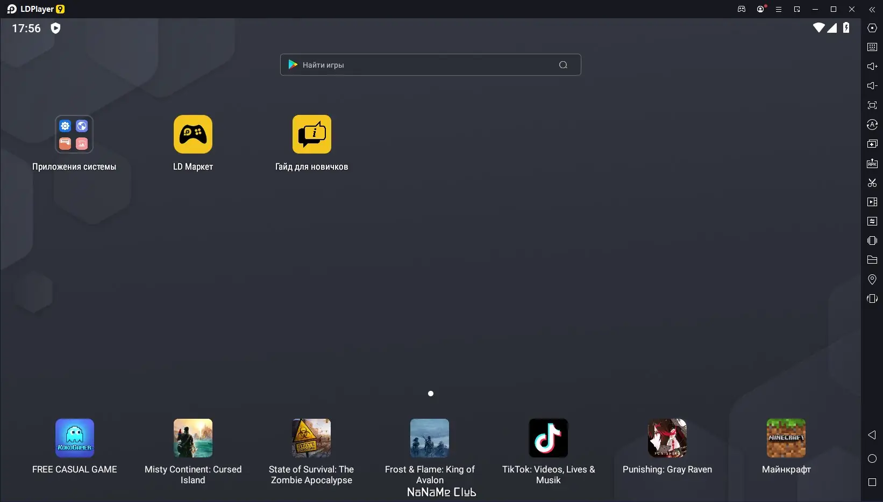The height and width of the screenshot is (502, 883).
Task: Maximize the LDPlayer window
Action: click(x=834, y=9)
